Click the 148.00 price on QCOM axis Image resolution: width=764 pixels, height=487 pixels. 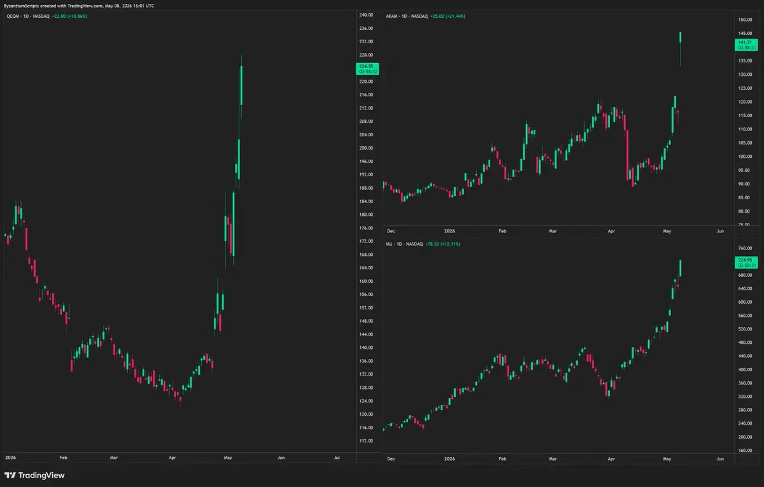[365, 321]
